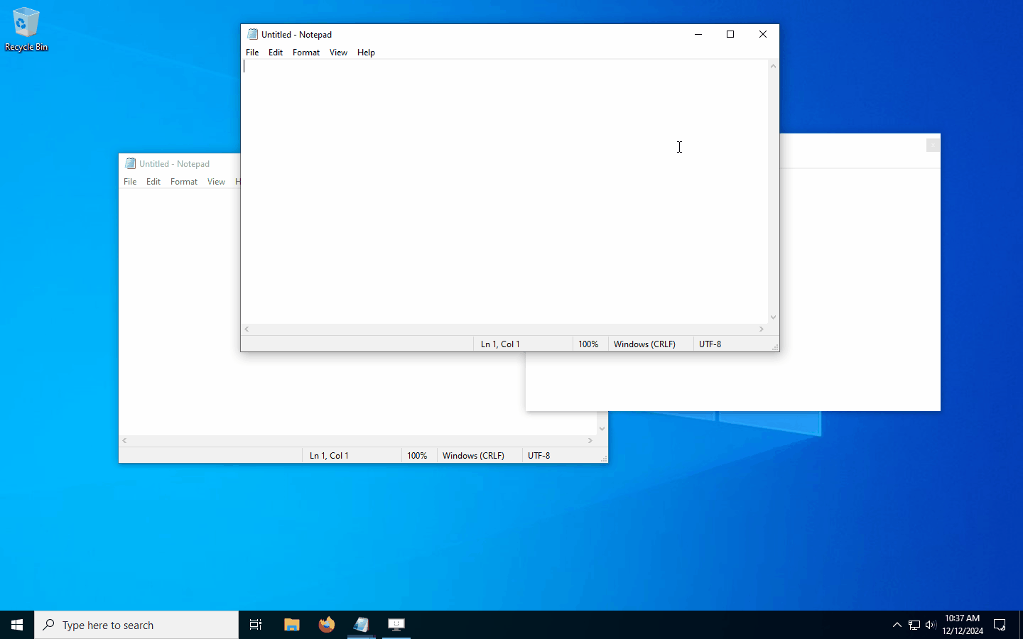Select the Recycle Bin desktop icon

pyautogui.click(x=26, y=29)
